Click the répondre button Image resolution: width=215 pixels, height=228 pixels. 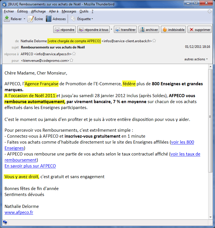64,29
